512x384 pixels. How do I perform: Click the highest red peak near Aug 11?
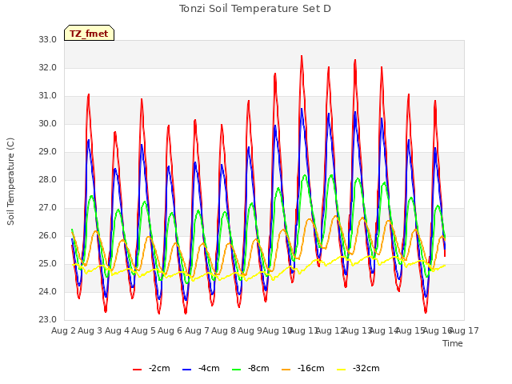click(x=302, y=57)
